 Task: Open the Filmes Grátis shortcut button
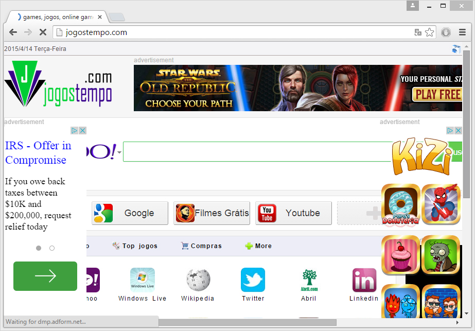[x=212, y=213]
